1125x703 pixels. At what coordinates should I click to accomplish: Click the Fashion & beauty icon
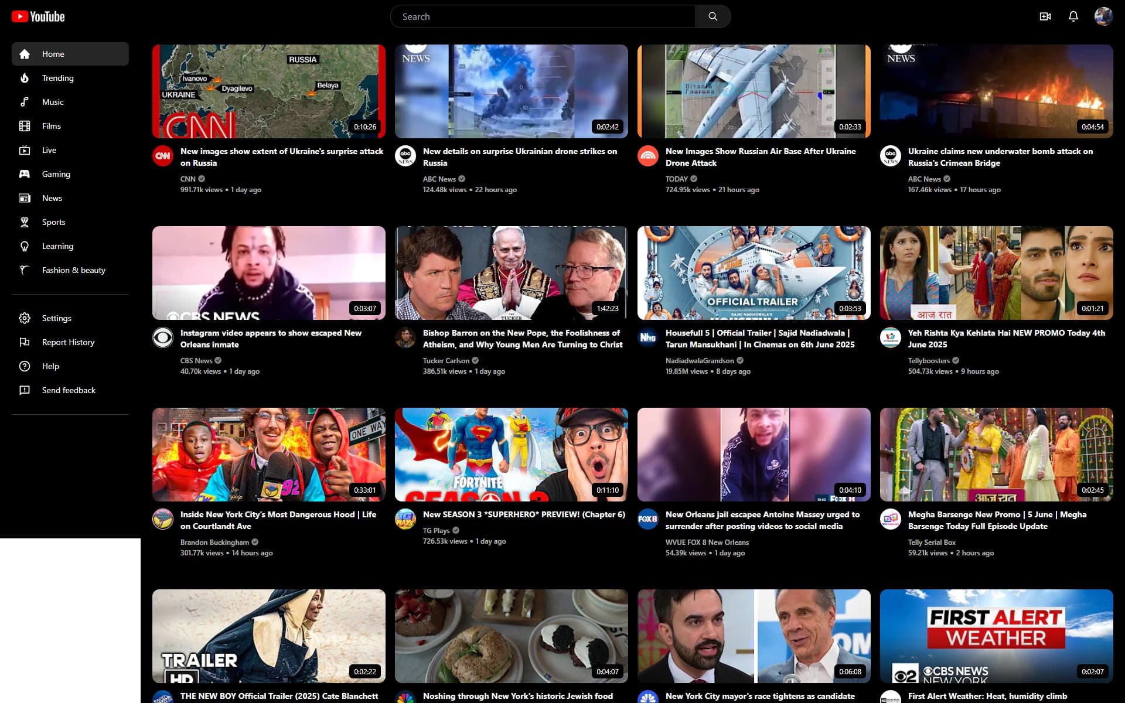pos(25,270)
